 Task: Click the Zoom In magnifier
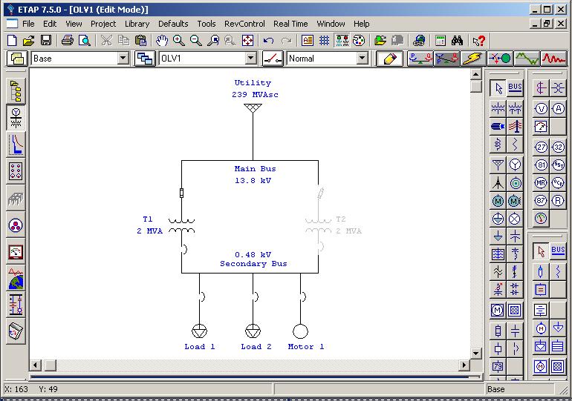point(179,40)
